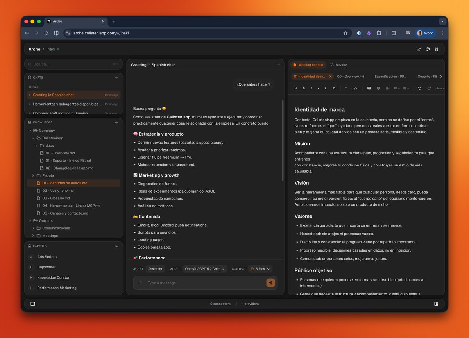This screenshot has width=469, height=338.
Task: Redo edit in editor toolbar
Action: click(x=429, y=88)
